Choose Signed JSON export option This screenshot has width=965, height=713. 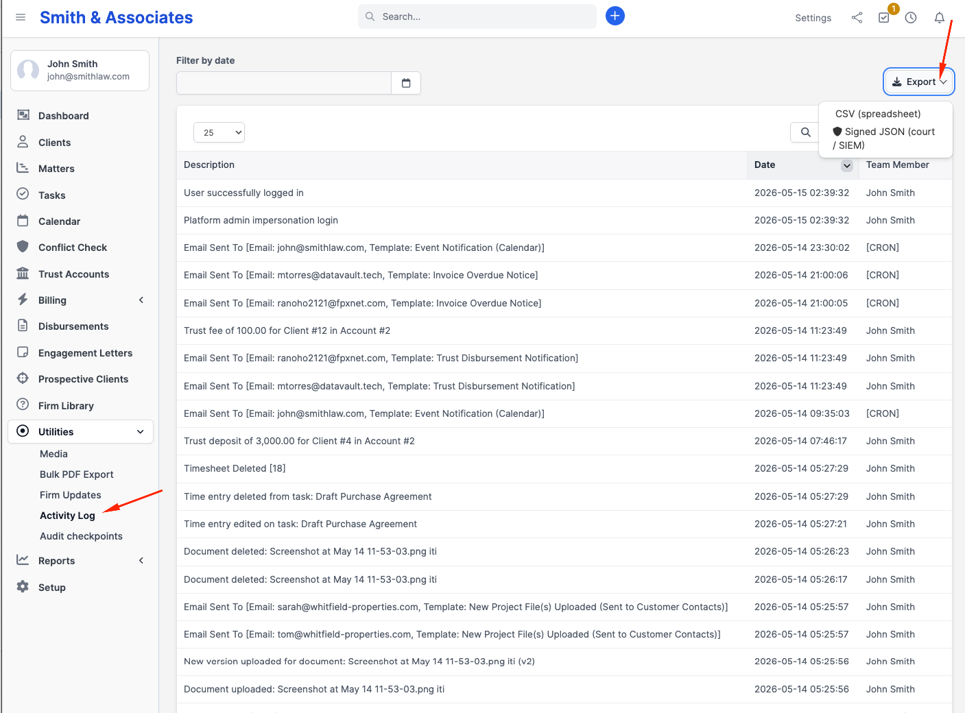click(x=883, y=138)
